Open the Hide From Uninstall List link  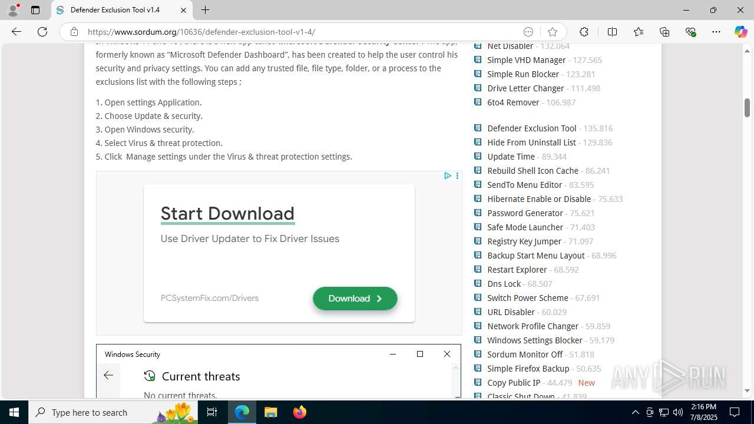coord(531,143)
